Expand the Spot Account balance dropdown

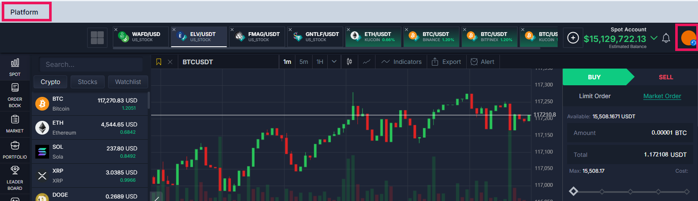[654, 38]
